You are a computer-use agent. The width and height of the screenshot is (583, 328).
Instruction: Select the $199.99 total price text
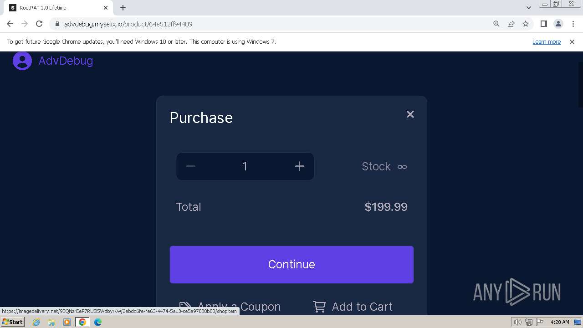tap(386, 207)
